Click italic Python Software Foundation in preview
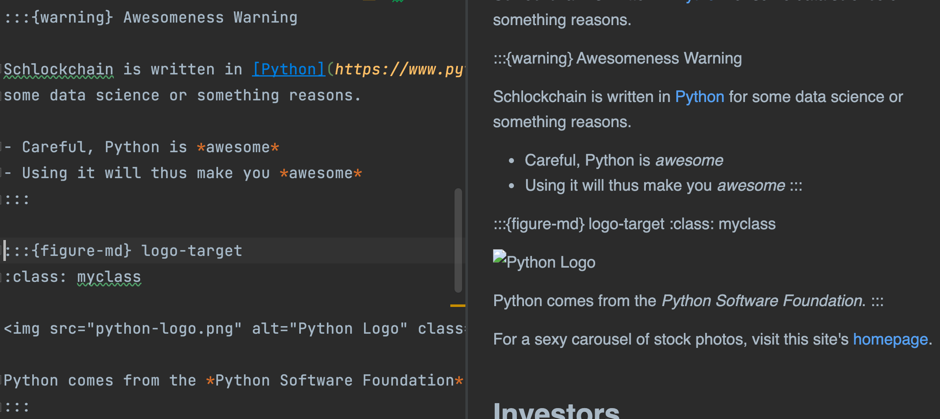 click(x=762, y=301)
